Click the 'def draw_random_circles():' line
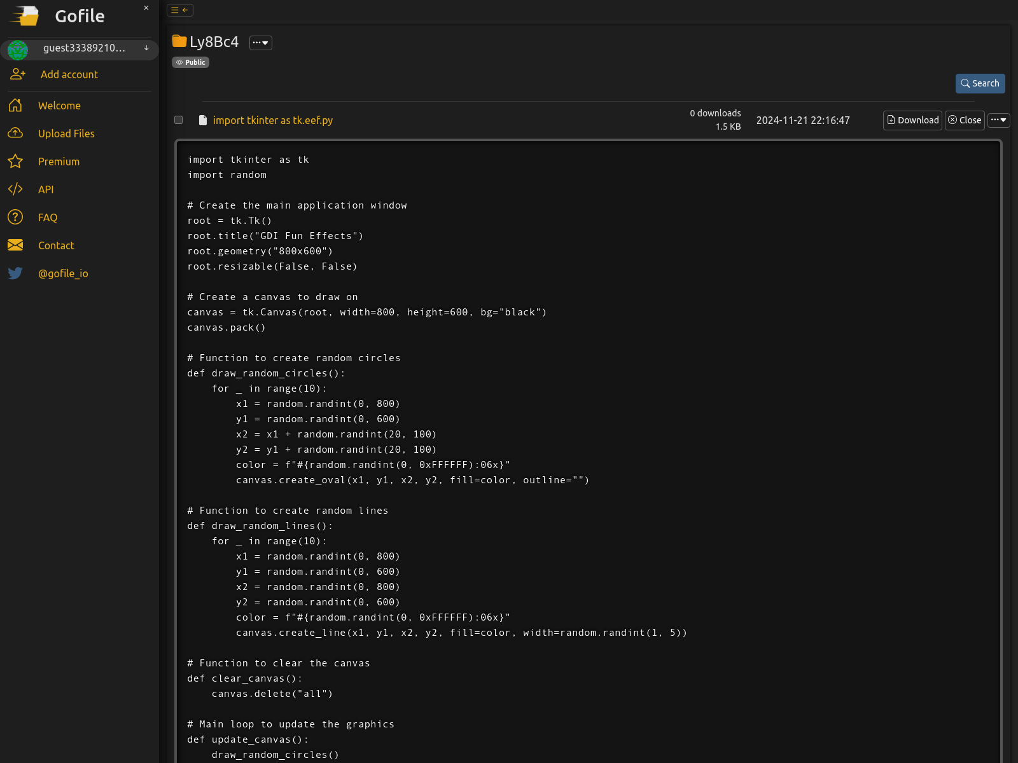This screenshot has height=763, width=1018. [x=267, y=373]
